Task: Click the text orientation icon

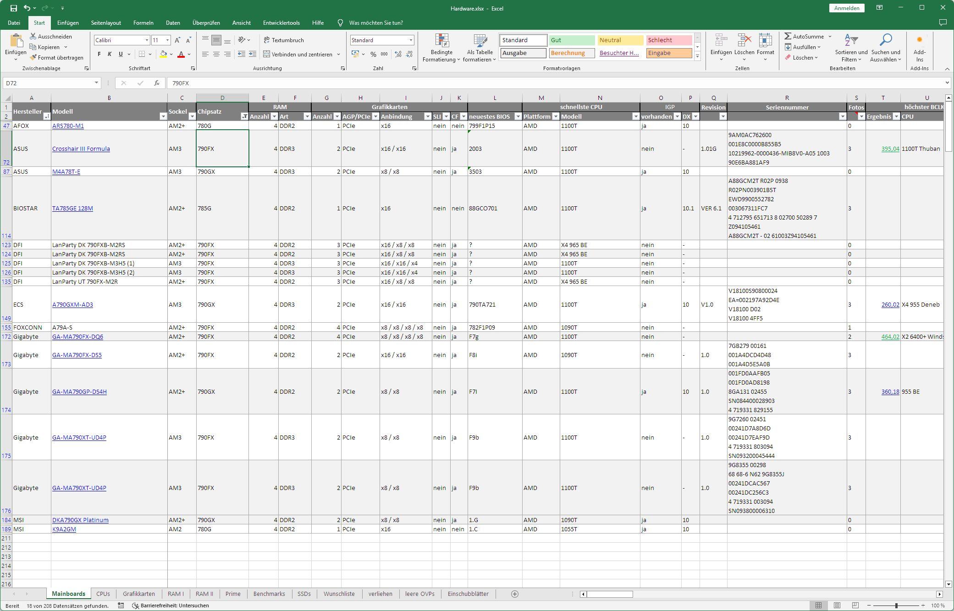Action: coord(242,40)
